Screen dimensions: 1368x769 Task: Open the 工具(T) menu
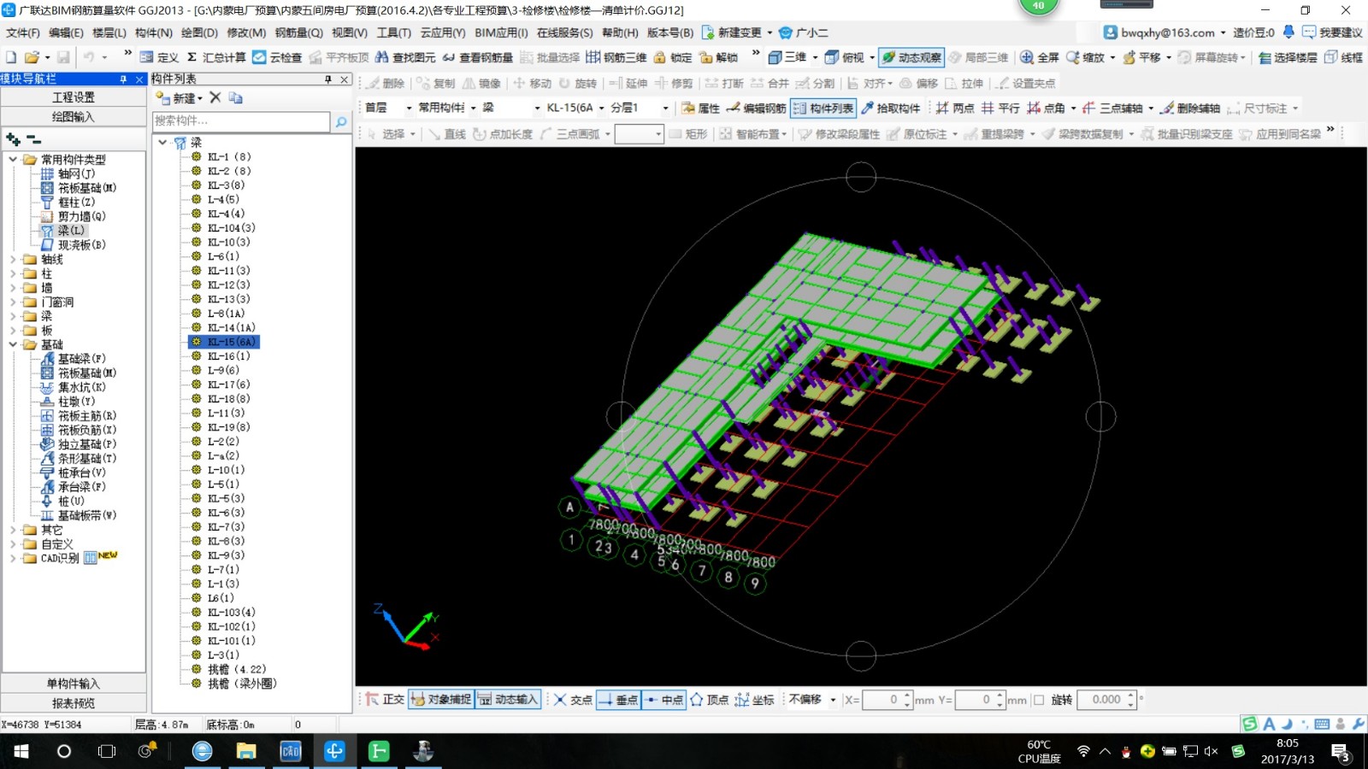pyautogui.click(x=393, y=32)
